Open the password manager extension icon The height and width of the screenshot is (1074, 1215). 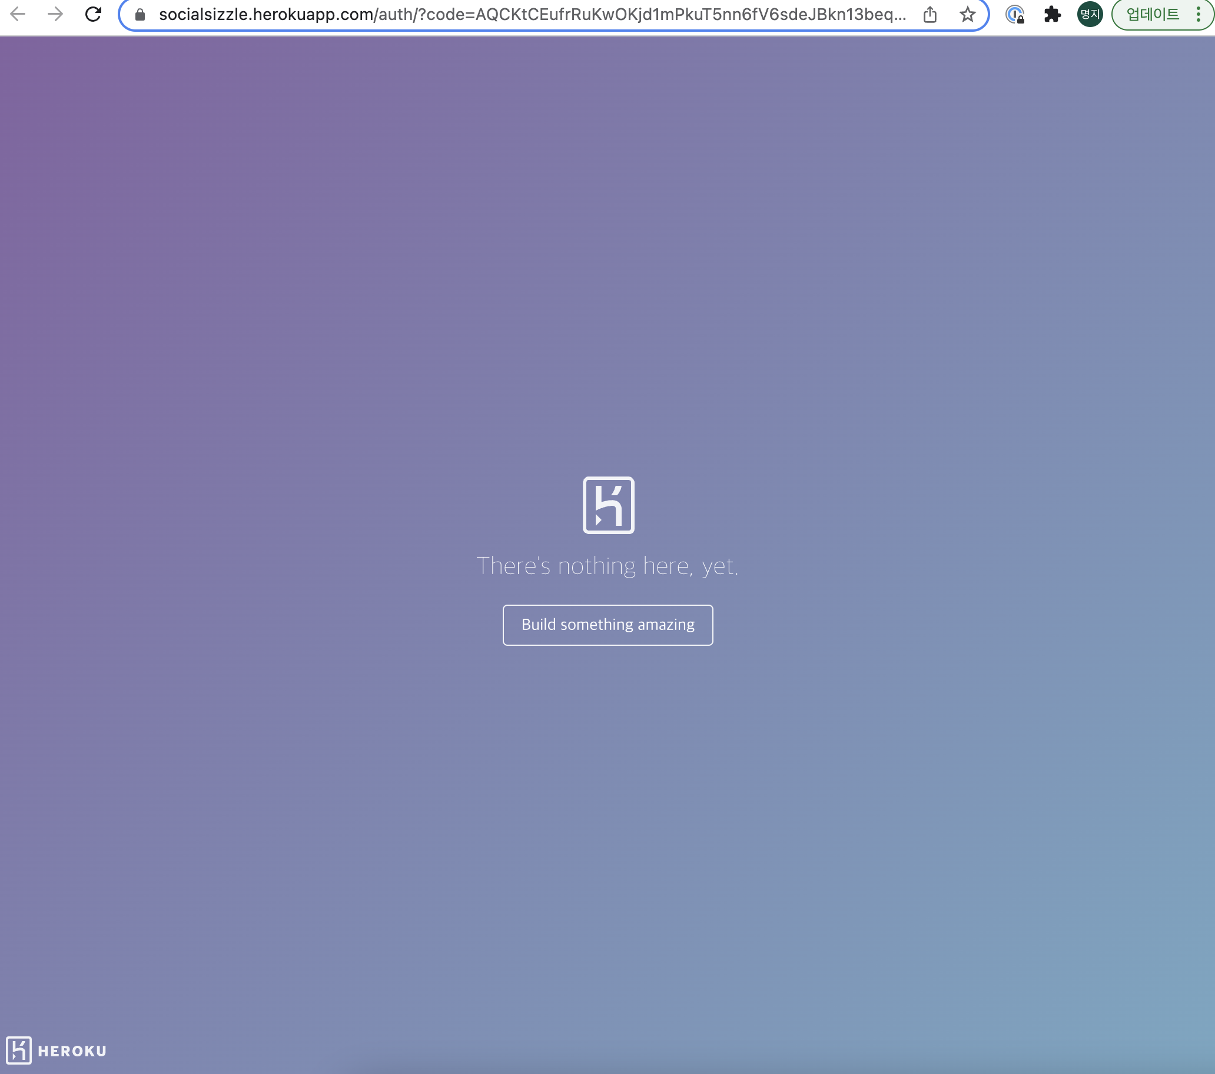1015,14
